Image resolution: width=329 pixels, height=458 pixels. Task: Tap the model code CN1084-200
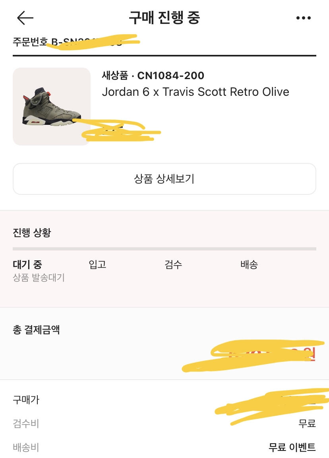coord(171,76)
